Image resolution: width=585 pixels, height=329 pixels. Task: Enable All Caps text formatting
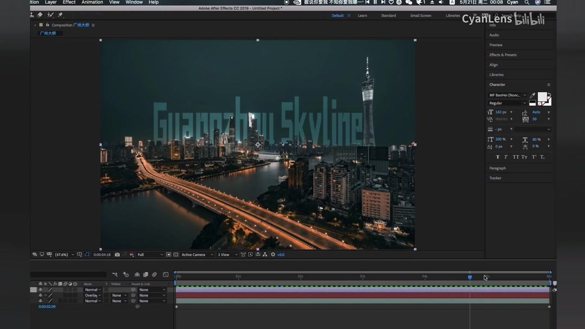pyautogui.click(x=516, y=156)
